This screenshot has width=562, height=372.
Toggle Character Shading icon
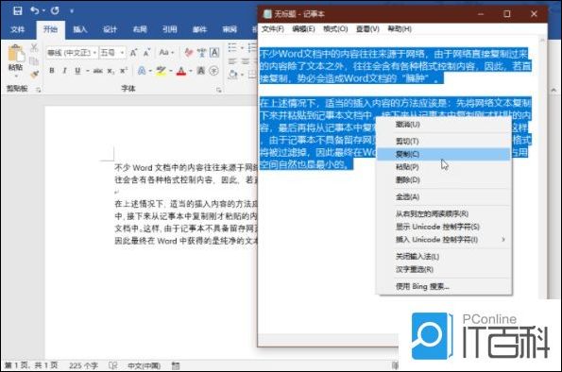click(x=201, y=71)
